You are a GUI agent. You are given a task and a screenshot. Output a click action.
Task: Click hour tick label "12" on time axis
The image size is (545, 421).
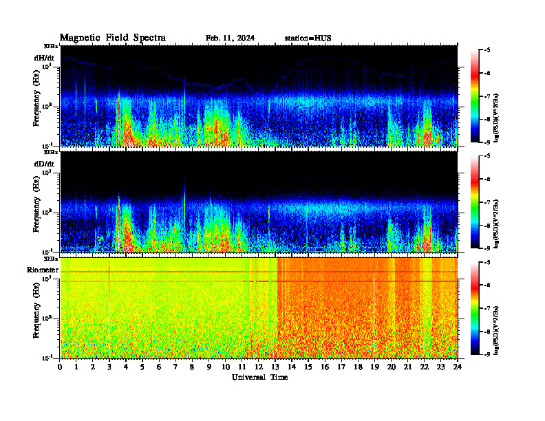pyautogui.click(x=258, y=367)
